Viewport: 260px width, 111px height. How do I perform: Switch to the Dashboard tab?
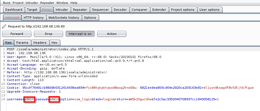pos(14,10)
